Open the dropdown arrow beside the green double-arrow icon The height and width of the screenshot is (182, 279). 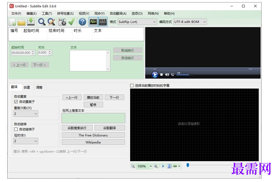[x=179, y=166]
